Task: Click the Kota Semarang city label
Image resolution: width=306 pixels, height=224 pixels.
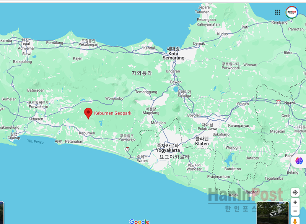Action: pos(173,56)
